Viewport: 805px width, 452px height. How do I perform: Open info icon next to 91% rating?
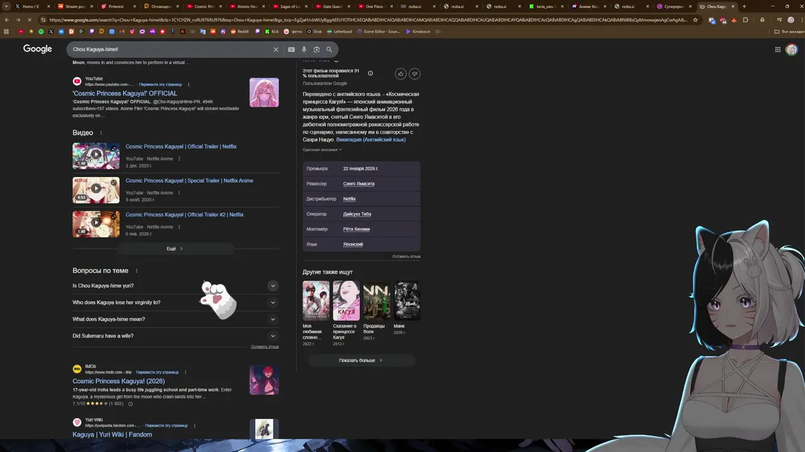(x=370, y=73)
